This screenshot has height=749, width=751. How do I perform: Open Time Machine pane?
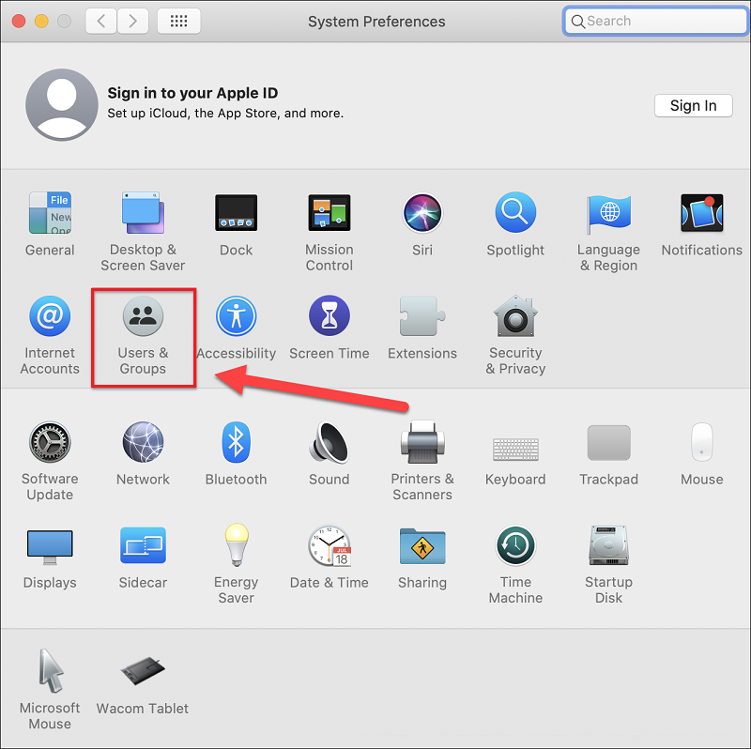click(x=515, y=546)
